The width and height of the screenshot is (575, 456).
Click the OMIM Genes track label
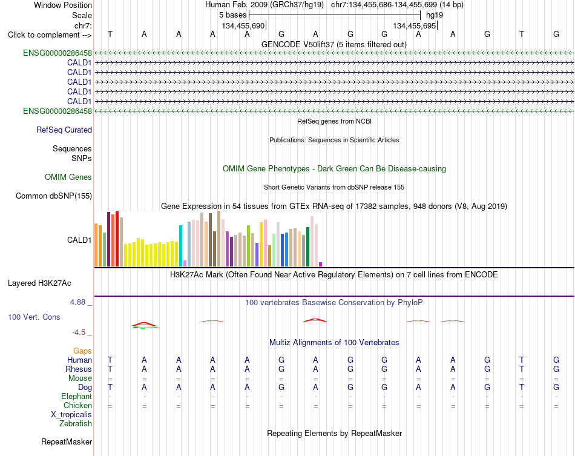(68, 177)
